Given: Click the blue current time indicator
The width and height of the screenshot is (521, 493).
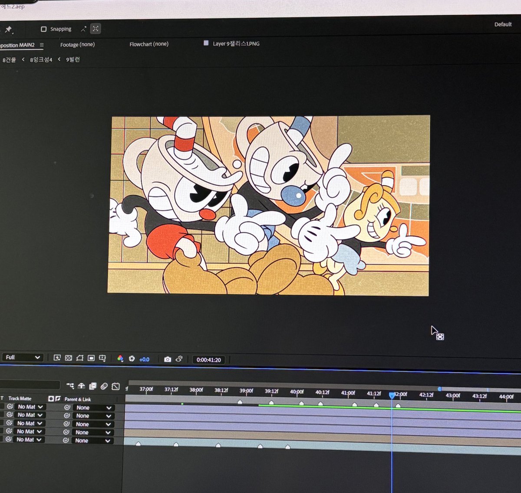Looking at the screenshot, I should [392, 395].
